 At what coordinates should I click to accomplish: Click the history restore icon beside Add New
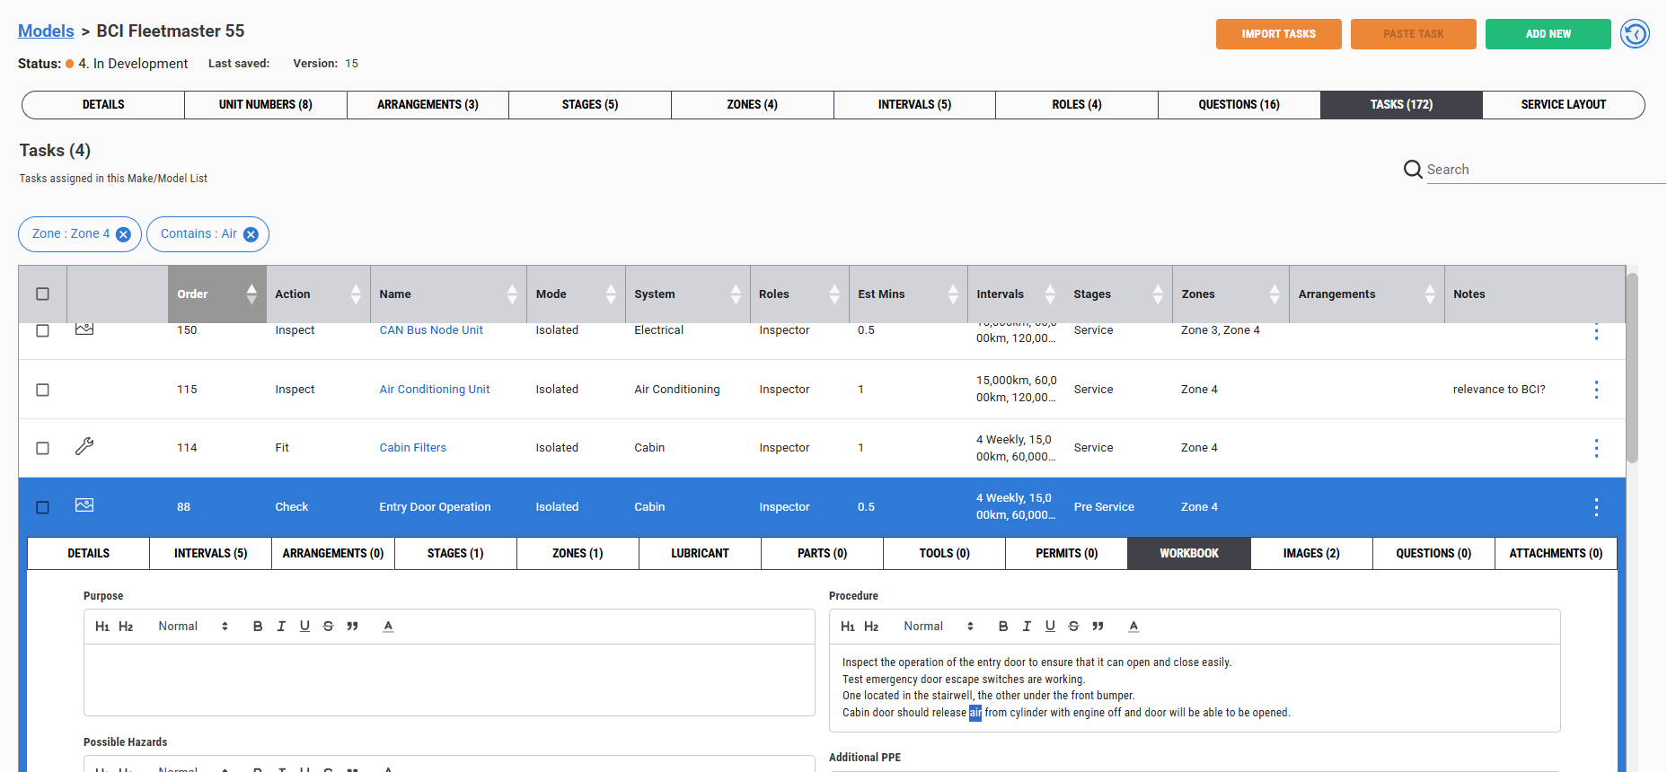(x=1635, y=34)
